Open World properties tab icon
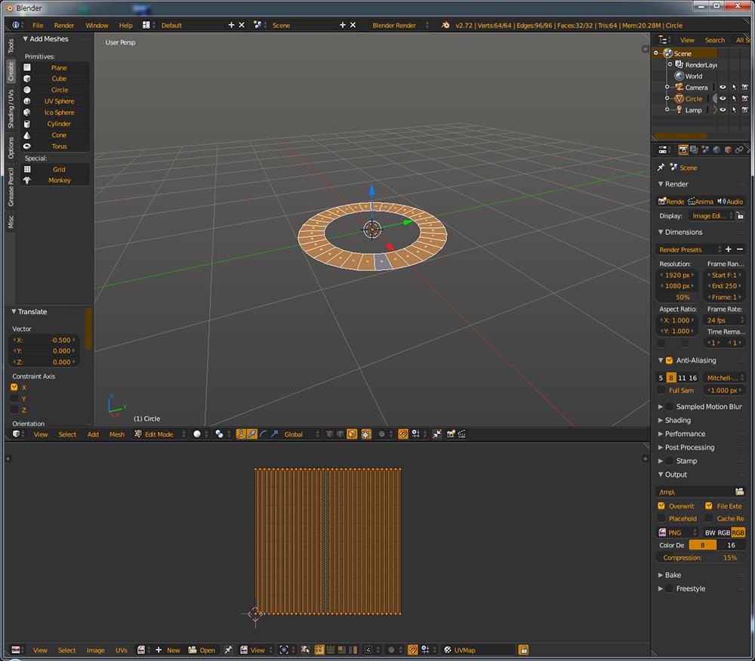 coord(716,150)
